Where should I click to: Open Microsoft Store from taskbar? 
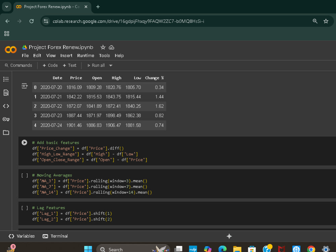252,249
